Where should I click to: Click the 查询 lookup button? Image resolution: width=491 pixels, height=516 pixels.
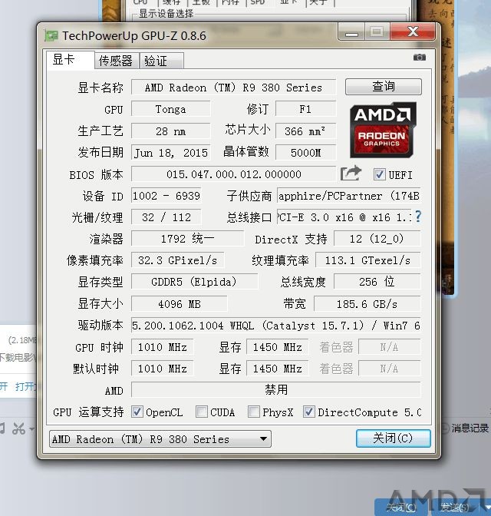tap(384, 87)
